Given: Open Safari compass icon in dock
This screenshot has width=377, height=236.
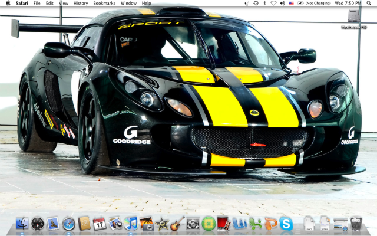Looking at the screenshot, I should click(69, 224).
